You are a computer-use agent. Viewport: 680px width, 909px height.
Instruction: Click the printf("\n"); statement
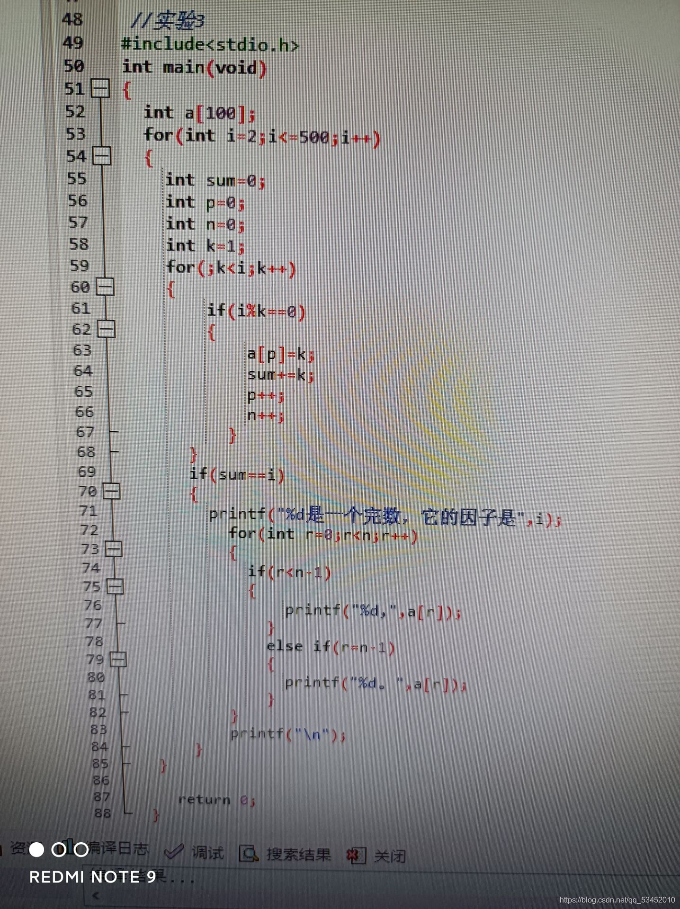[288, 734]
